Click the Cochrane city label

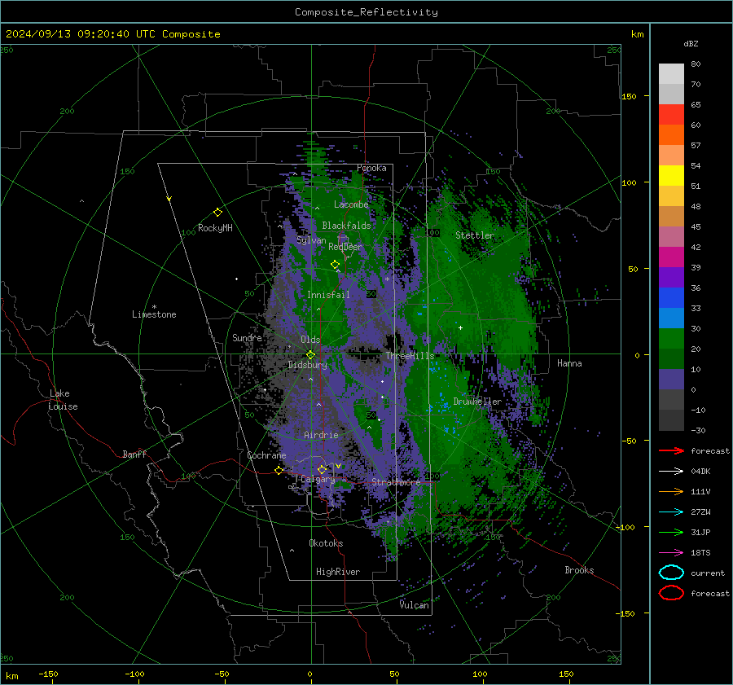tap(266, 455)
